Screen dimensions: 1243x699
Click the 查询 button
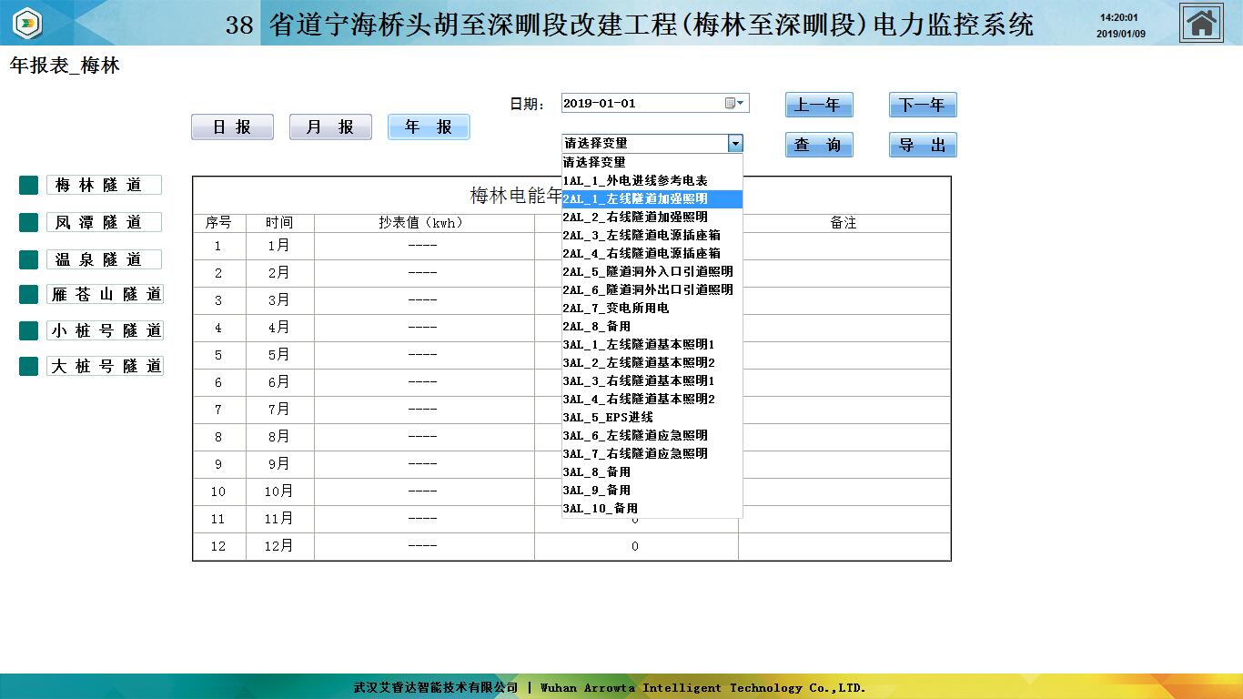[x=819, y=145]
